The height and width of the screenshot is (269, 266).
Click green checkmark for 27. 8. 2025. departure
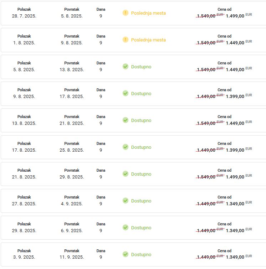(126, 201)
